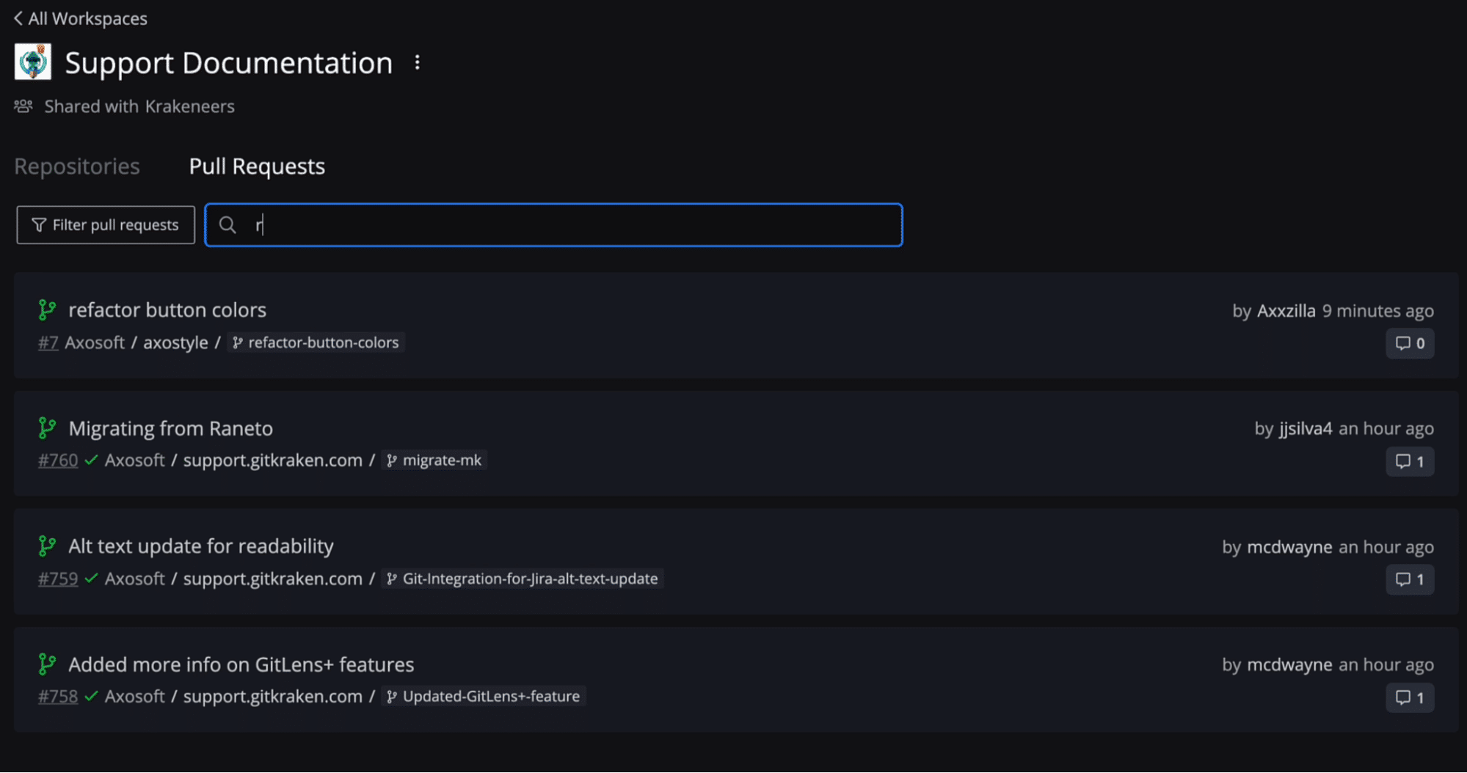Click the branch icon on the migrate-mk tag
Screen dimensions: 1467x773
392,460
